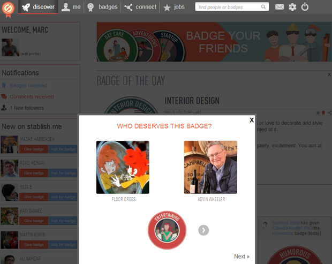Open Martin Kümin profile thumbnail
Screen dimensions: 332x264
[9, 240]
